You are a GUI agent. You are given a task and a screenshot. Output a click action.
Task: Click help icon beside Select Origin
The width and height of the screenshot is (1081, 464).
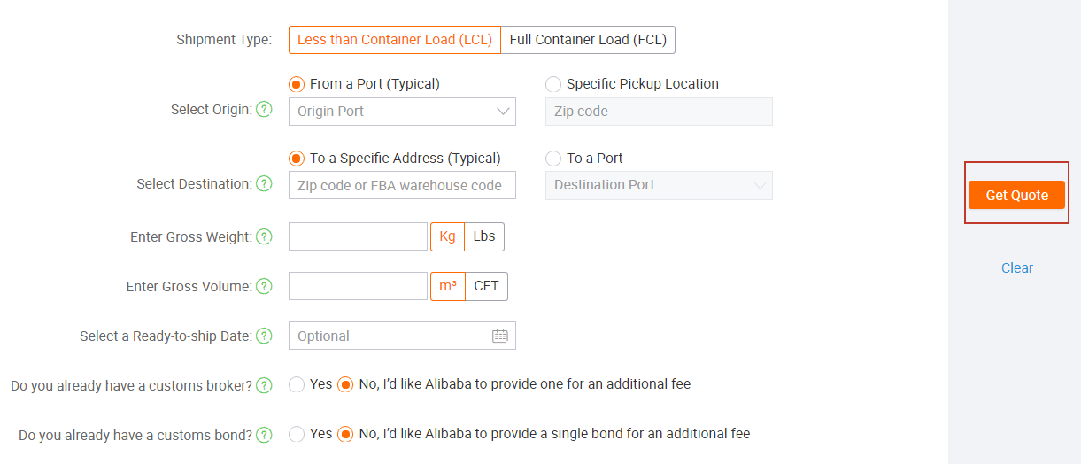pyautogui.click(x=264, y=110)
